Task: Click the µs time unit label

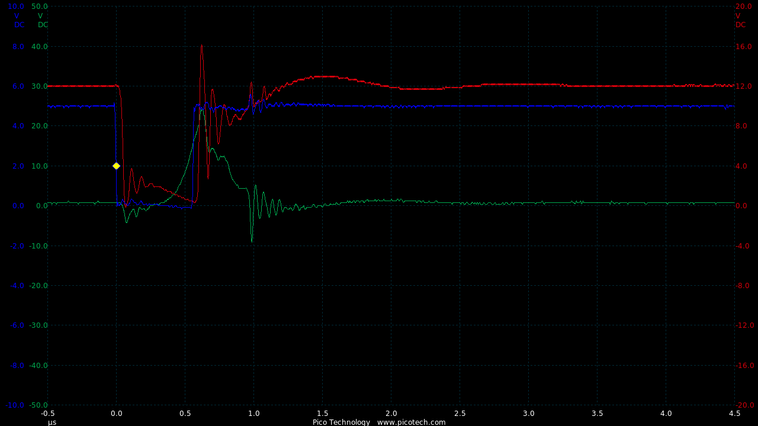Action: (x=52, y=422)
